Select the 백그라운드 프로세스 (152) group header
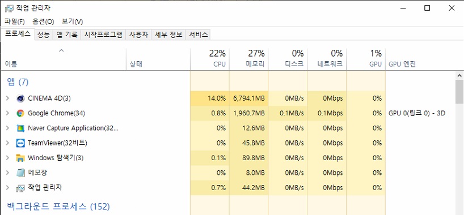 click(58, 206)
